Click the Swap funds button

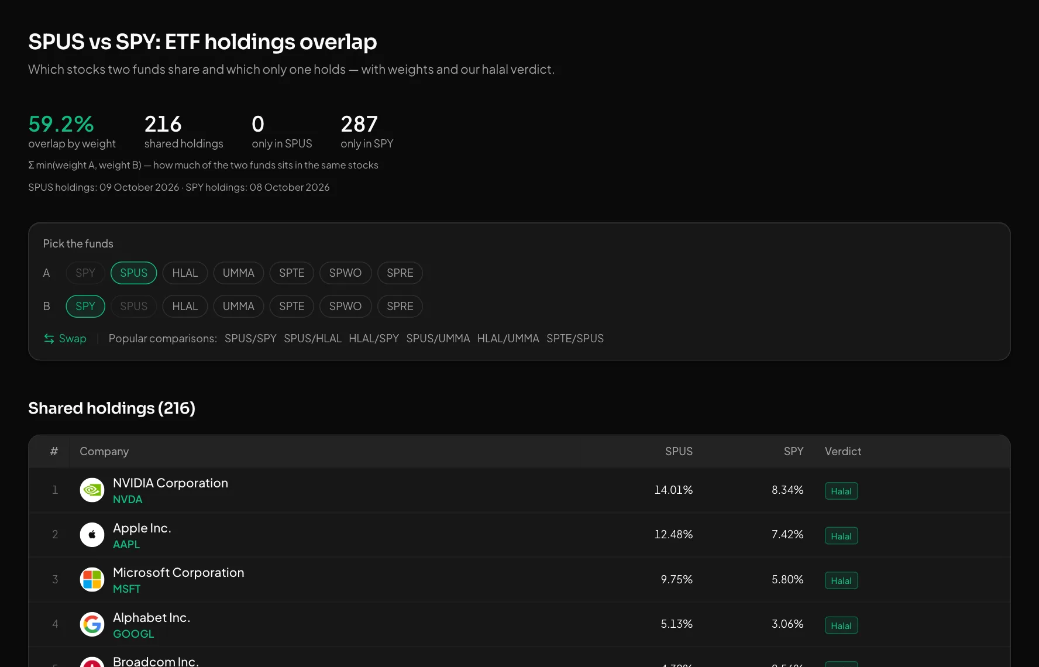click(65, 339)
